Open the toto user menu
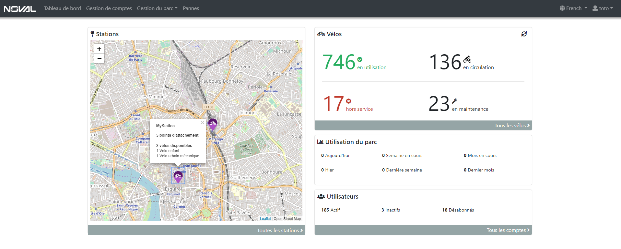This screenshot has height=249, width=621. click(x=603, y=8)
